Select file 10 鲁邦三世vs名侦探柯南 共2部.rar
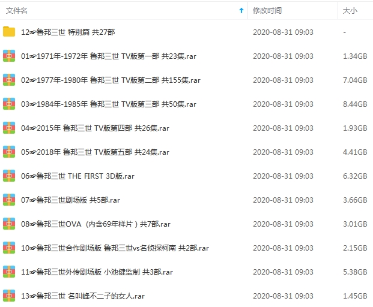 tap(115, 248)
